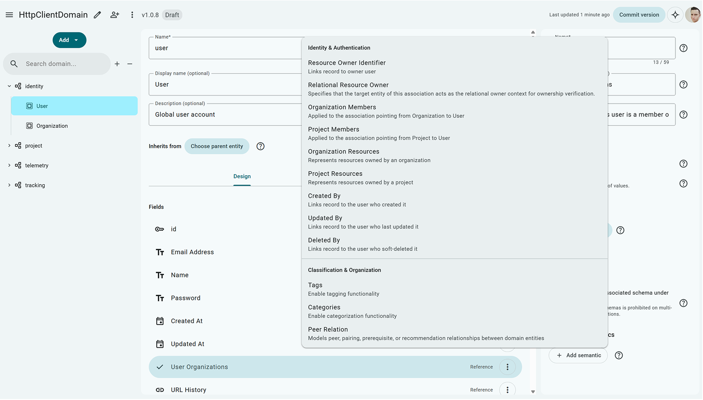Open the hamburger navigation menu
The image size is (703, 400).
[9, 15]
